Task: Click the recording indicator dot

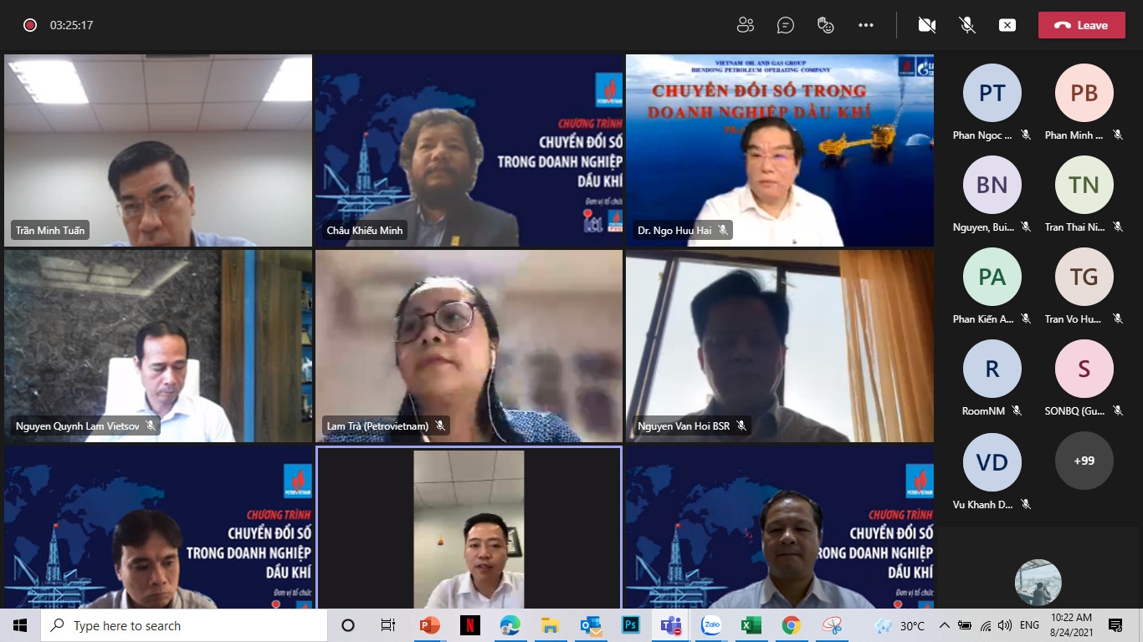Action: 30,25
